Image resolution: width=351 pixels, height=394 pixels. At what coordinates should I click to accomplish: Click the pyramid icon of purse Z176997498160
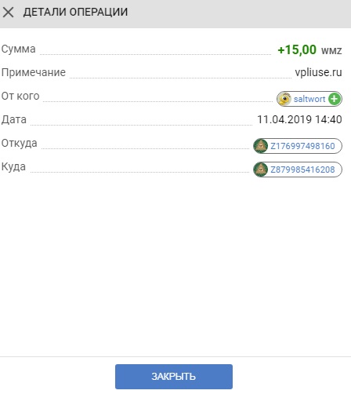point(261,146)
